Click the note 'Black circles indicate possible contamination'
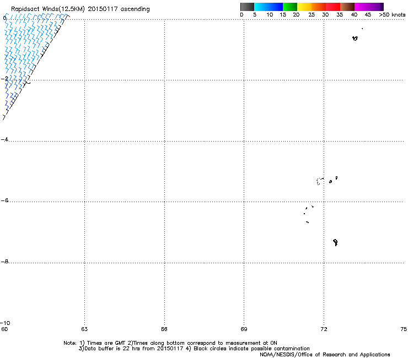The width and height of the screenshot is (408, 358). pos(251,349)
